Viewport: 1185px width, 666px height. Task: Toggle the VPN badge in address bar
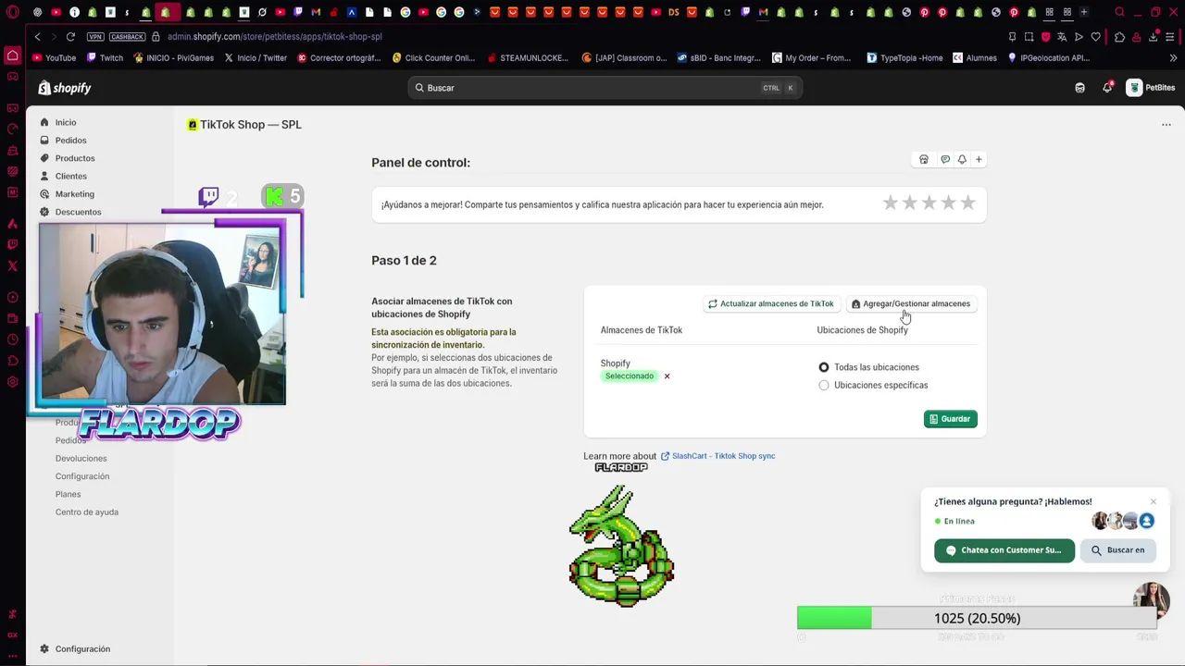coord(95,37)
